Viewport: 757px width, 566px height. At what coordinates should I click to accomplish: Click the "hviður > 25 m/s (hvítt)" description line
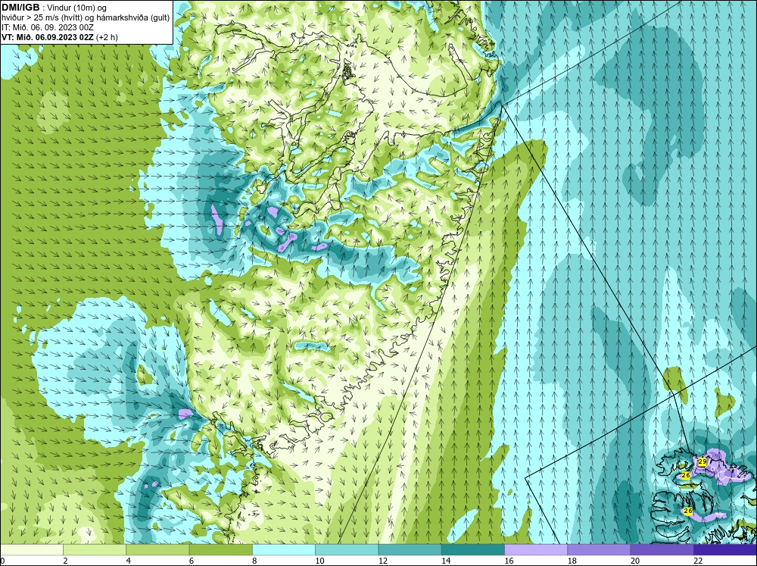[42, 17]
